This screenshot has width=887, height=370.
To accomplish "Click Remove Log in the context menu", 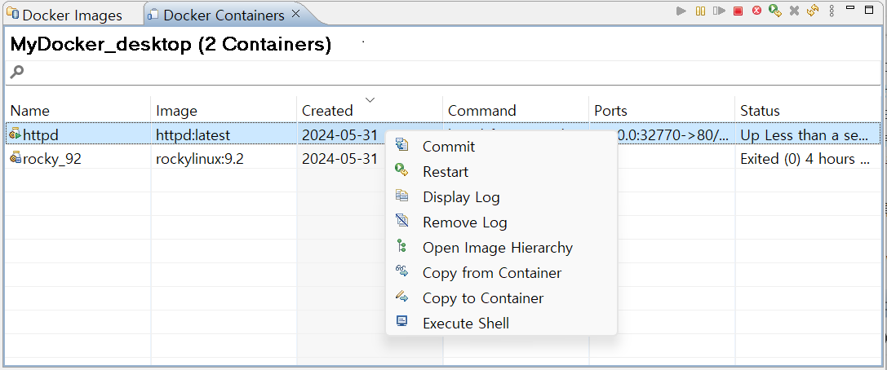I will pyautogui.click(x=464, y=222).
